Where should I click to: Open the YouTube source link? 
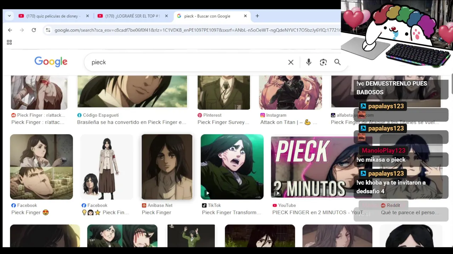(x=284, y=205)
